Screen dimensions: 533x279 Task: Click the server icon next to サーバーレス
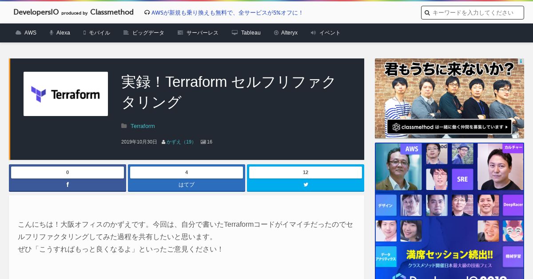pos(180,33)
